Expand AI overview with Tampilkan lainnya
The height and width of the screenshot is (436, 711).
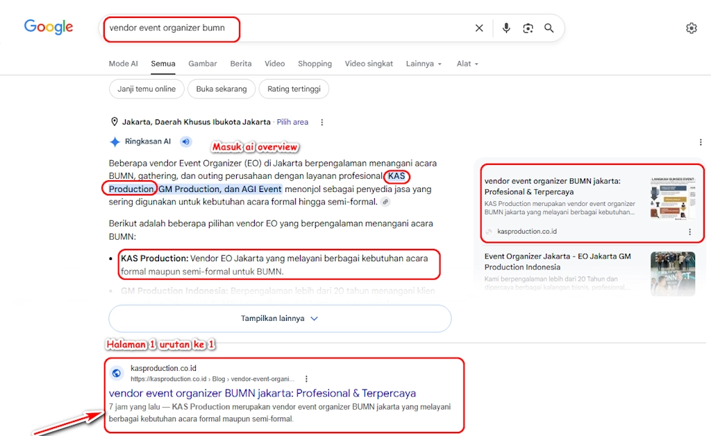[280, 318]
